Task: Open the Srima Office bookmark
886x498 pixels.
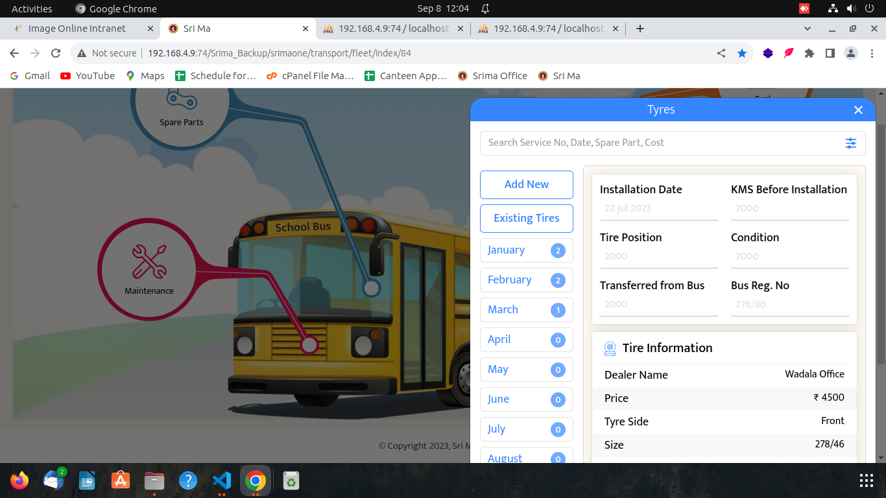Action: [492, 76]
